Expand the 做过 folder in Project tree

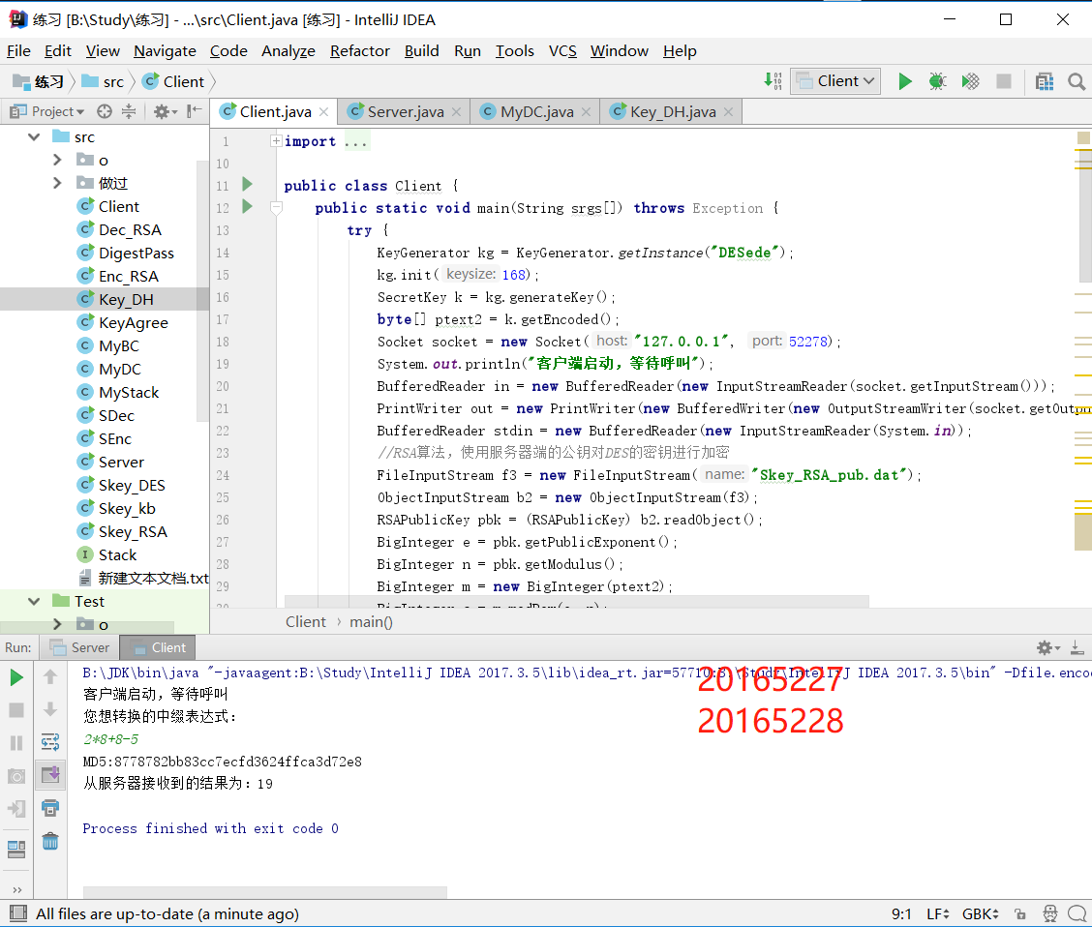coord(57,183)
